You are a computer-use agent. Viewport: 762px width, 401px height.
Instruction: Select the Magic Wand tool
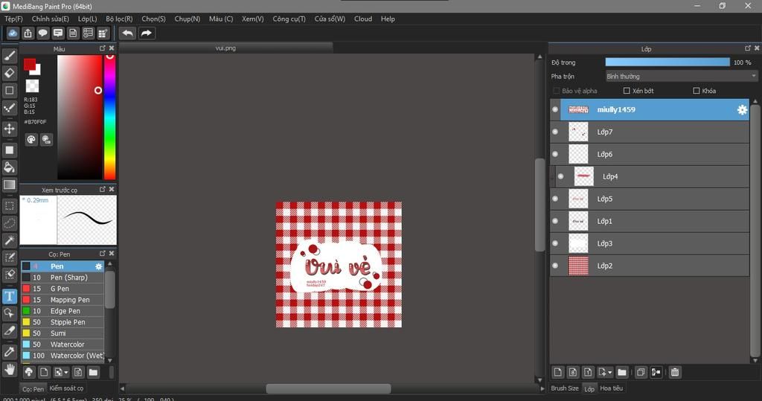9,240
